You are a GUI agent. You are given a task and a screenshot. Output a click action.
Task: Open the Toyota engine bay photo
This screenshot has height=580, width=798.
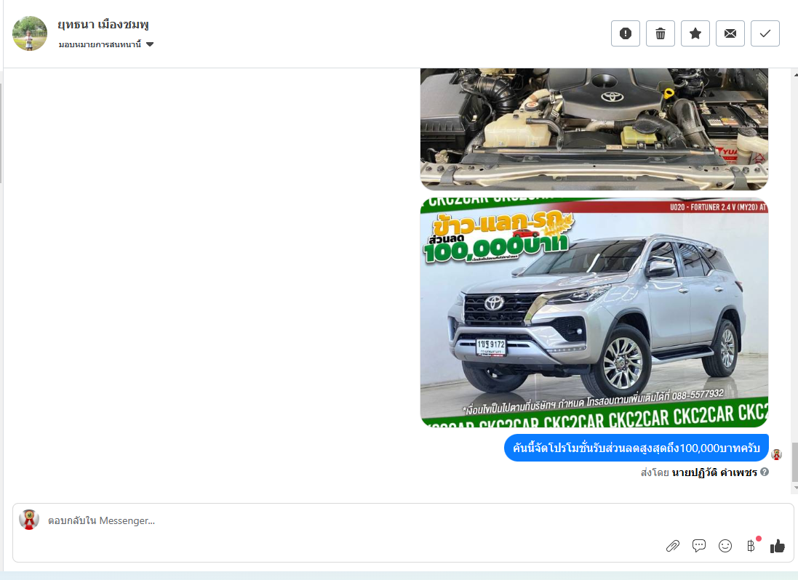click(594, 129)
